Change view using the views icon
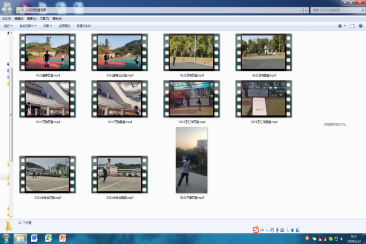Image resolution: width=366 pixels, height=244 pixels. click(340, 26)
